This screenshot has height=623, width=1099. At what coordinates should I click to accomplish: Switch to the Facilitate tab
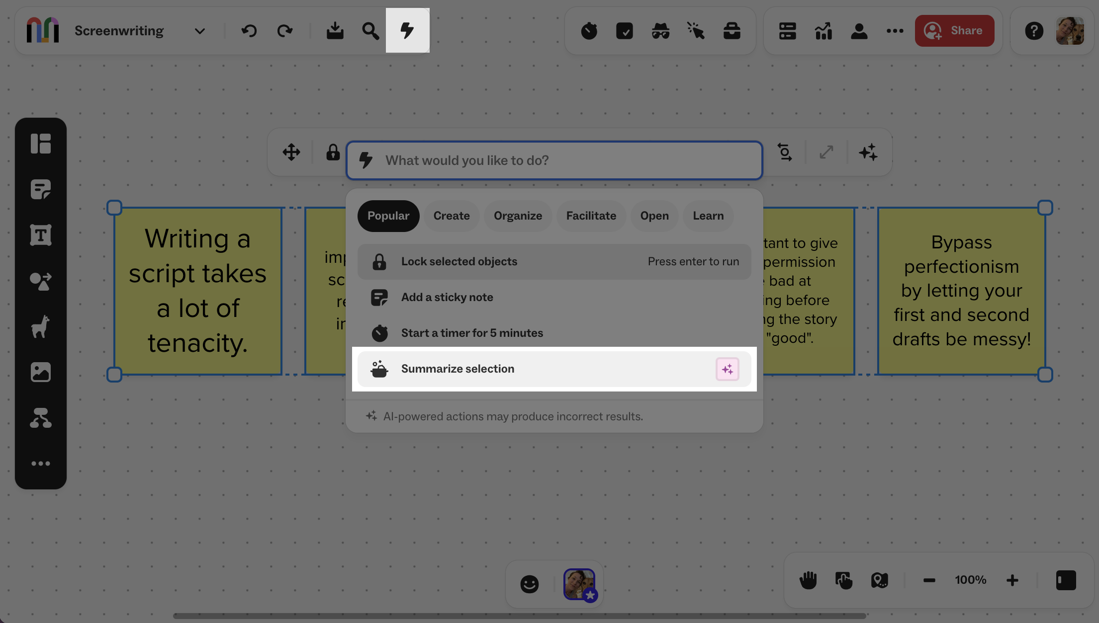[591, 216]
